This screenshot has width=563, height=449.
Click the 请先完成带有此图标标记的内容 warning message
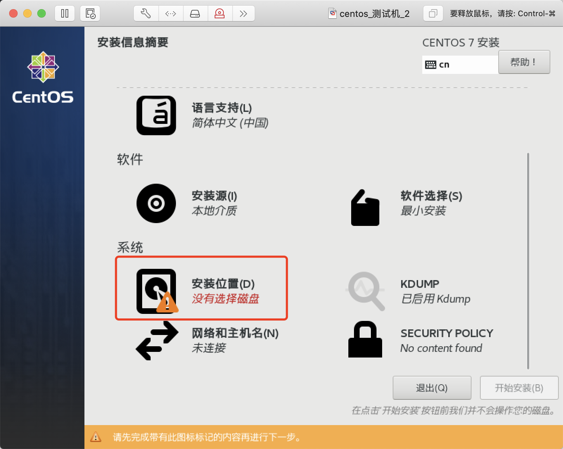[207, 437]
